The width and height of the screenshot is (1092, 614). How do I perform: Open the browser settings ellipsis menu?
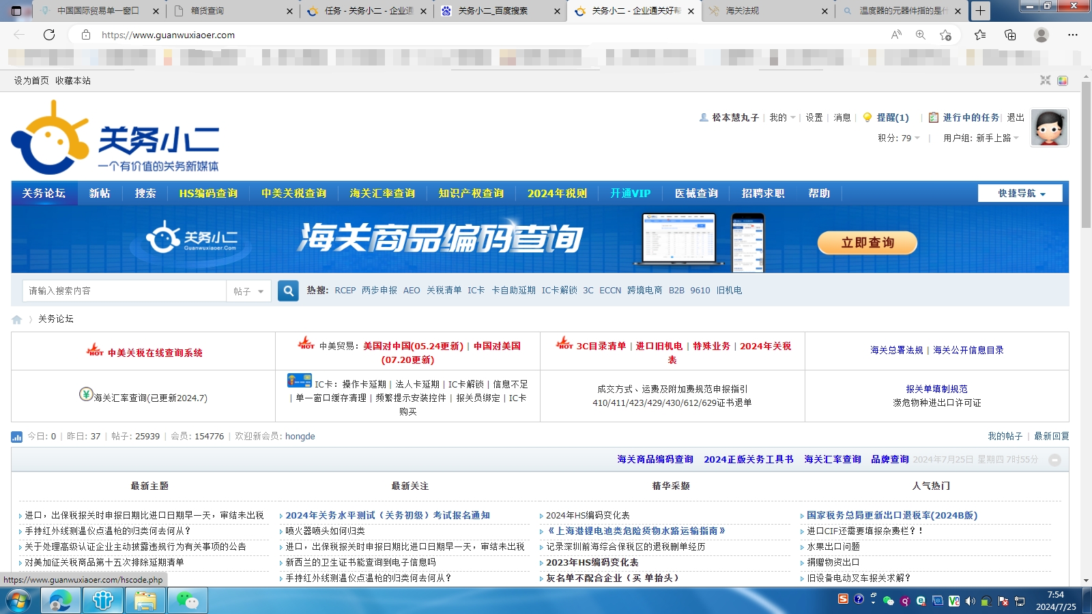[1073, 35]
